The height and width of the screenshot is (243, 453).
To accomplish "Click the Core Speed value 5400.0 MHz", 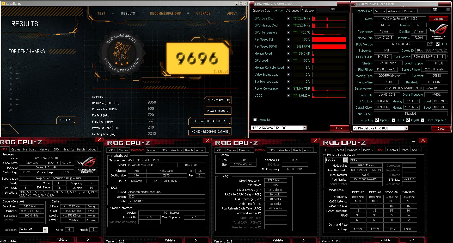I will (31, 206).
